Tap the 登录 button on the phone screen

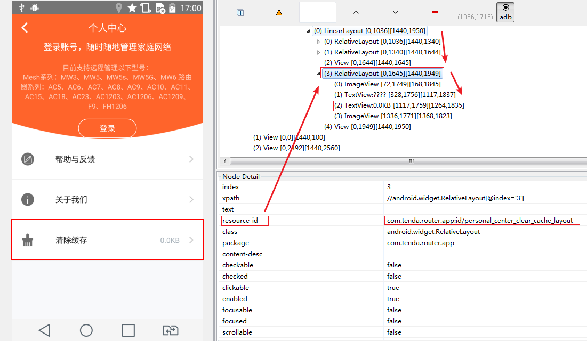107,128
